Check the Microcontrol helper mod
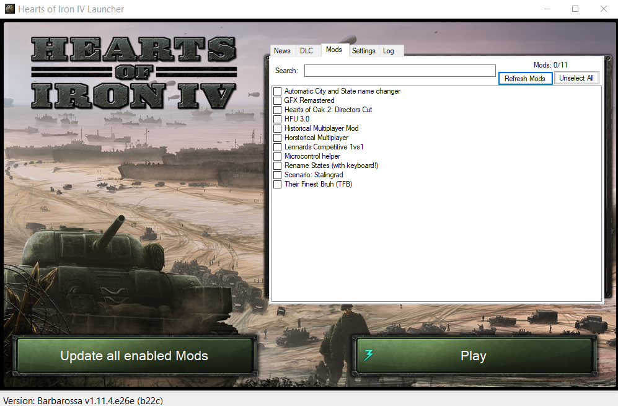This screenshot has height=406, width=618. [x=277, y=156]
